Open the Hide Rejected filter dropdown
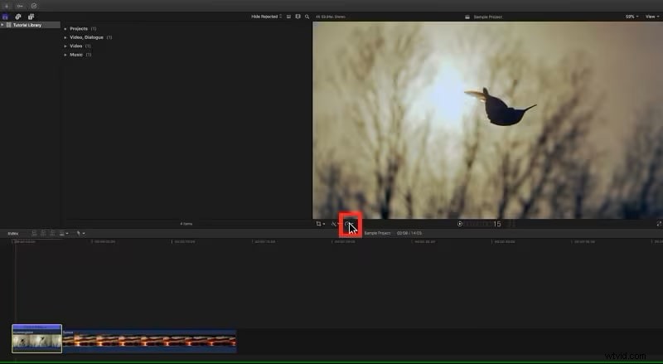Viewport: 663px width, 364px height. [266, 17]
